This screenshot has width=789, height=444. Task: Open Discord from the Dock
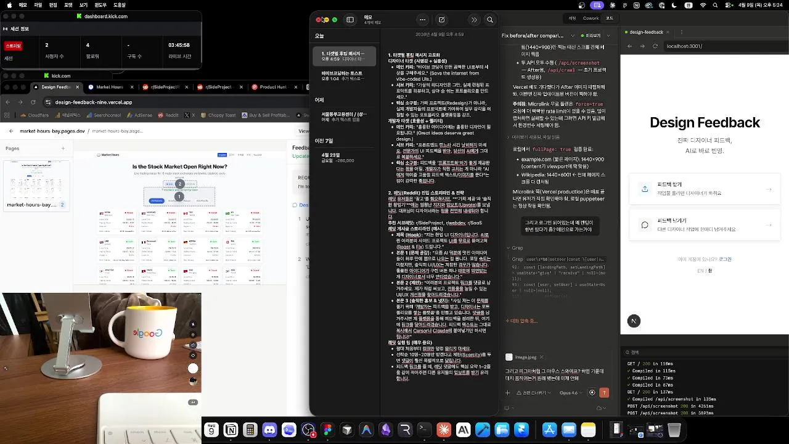click(269, 430)
